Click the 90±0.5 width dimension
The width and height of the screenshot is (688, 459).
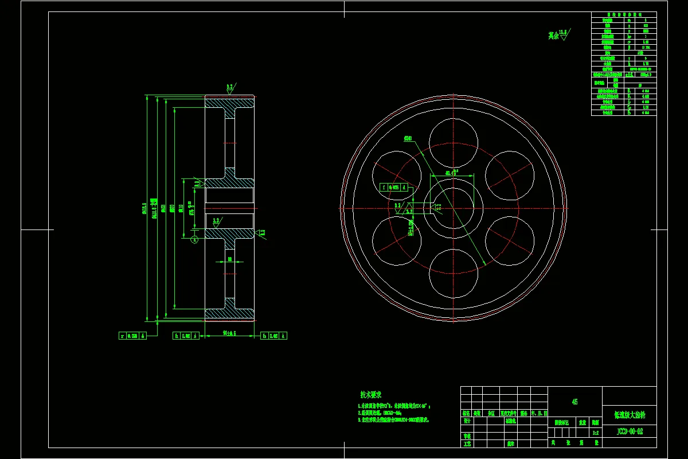click(x=229, y=333)
